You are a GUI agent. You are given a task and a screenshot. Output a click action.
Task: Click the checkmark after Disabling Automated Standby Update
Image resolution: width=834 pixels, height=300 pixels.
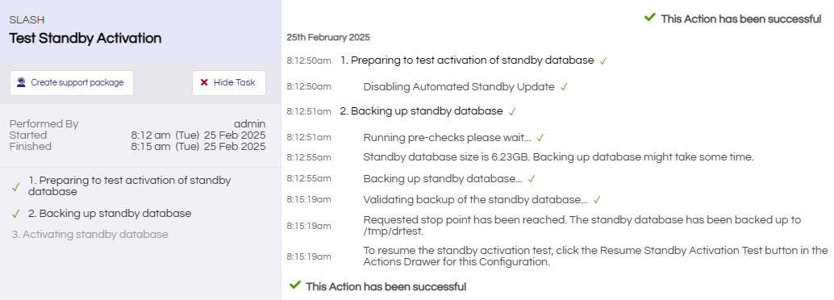click(x=564, y=87)
